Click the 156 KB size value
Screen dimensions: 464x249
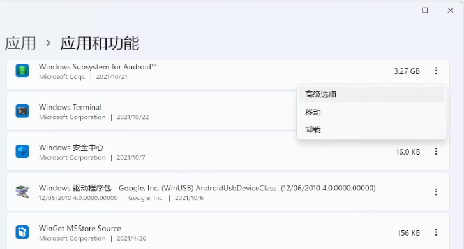pyautogui.click(x=408, y=233)
